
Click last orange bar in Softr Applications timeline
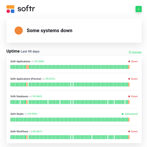129,67
